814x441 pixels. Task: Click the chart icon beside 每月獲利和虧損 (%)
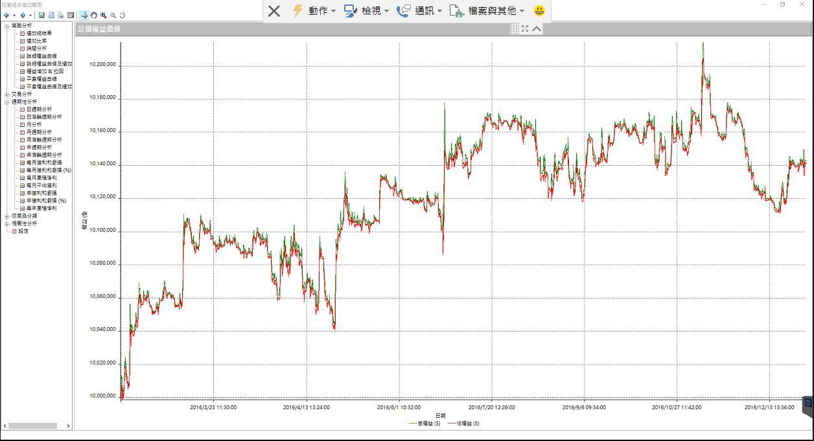click(x=22, y=170)
